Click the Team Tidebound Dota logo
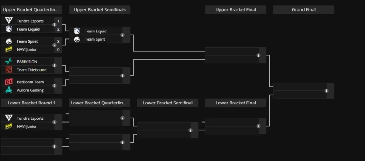The width and height of the screenshot is (365, 161). point(9,70)
